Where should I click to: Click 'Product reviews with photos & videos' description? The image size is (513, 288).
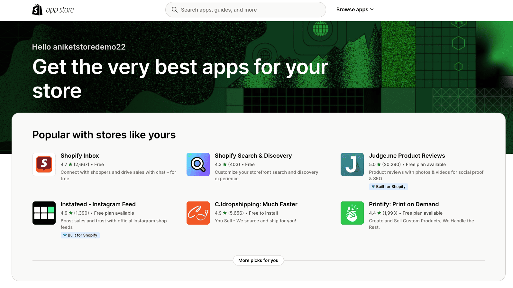(x=426, y=175)
